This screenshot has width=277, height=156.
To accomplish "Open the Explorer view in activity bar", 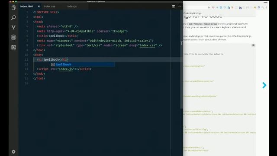I will [x=13, y=8].
